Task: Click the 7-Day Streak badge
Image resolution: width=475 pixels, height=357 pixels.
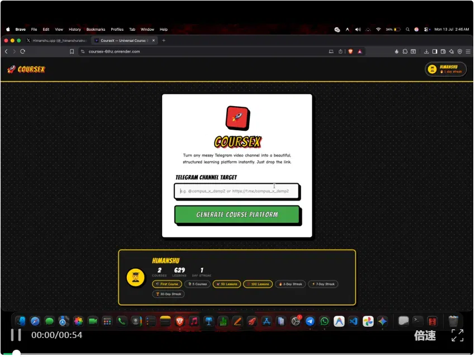Action: (x=323, y=284)
